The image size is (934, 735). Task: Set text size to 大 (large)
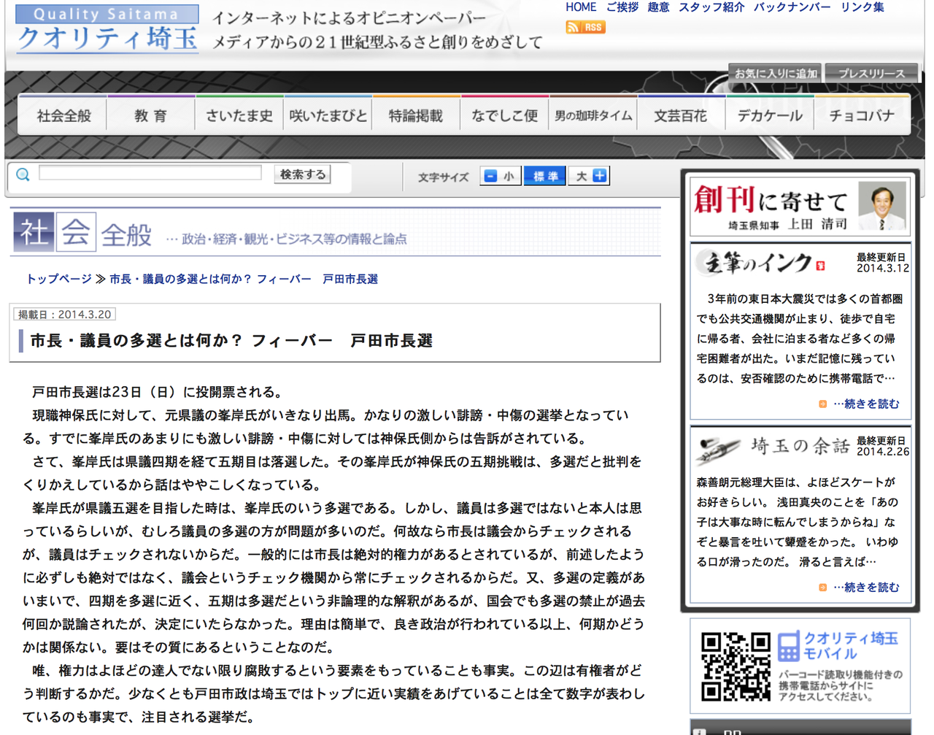[x=590, y=176]
